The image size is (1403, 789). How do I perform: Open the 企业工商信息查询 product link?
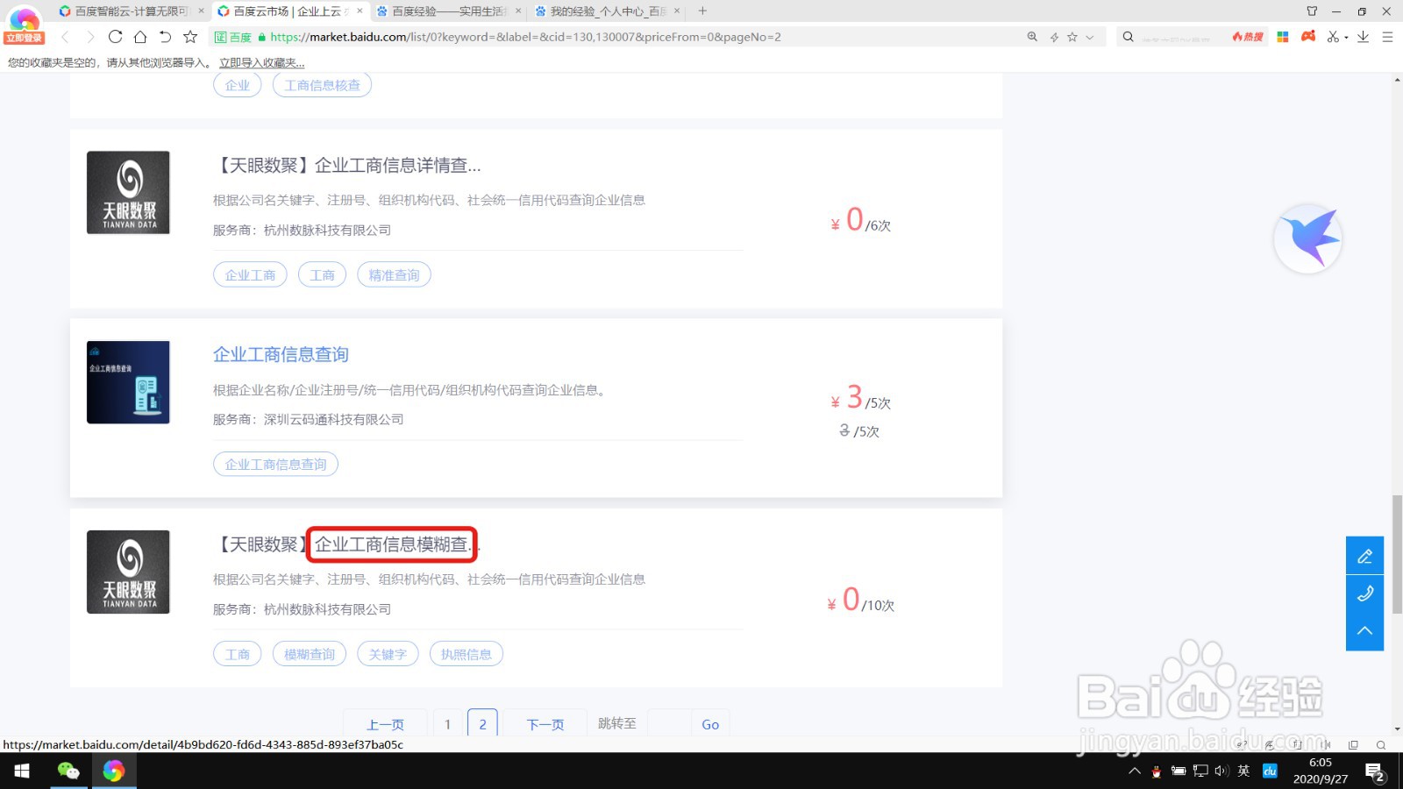click(x=280, y=354)
